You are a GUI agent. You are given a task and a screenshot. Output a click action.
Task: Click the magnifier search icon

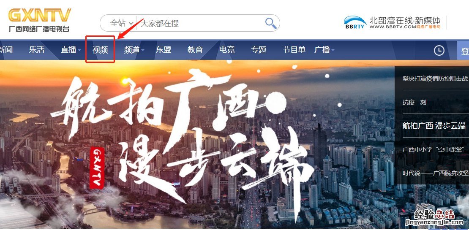pyautogui.click(x=271, y=23)
